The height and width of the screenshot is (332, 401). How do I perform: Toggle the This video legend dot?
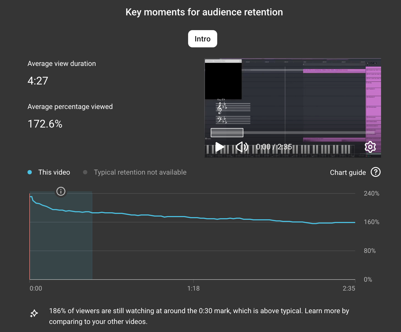tap(30, 172)
